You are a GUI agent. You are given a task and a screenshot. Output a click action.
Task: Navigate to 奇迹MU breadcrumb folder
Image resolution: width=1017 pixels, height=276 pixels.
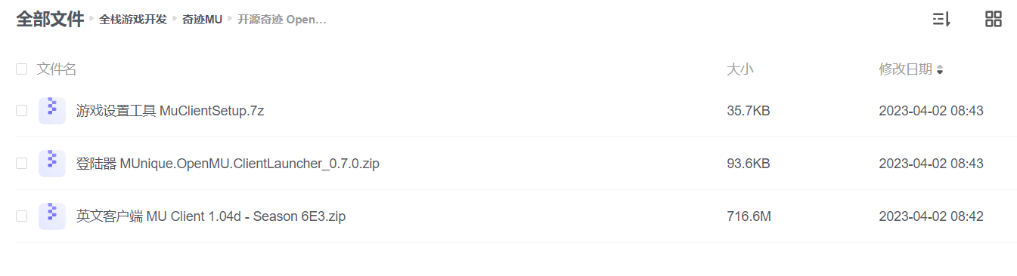pos(202,20)
